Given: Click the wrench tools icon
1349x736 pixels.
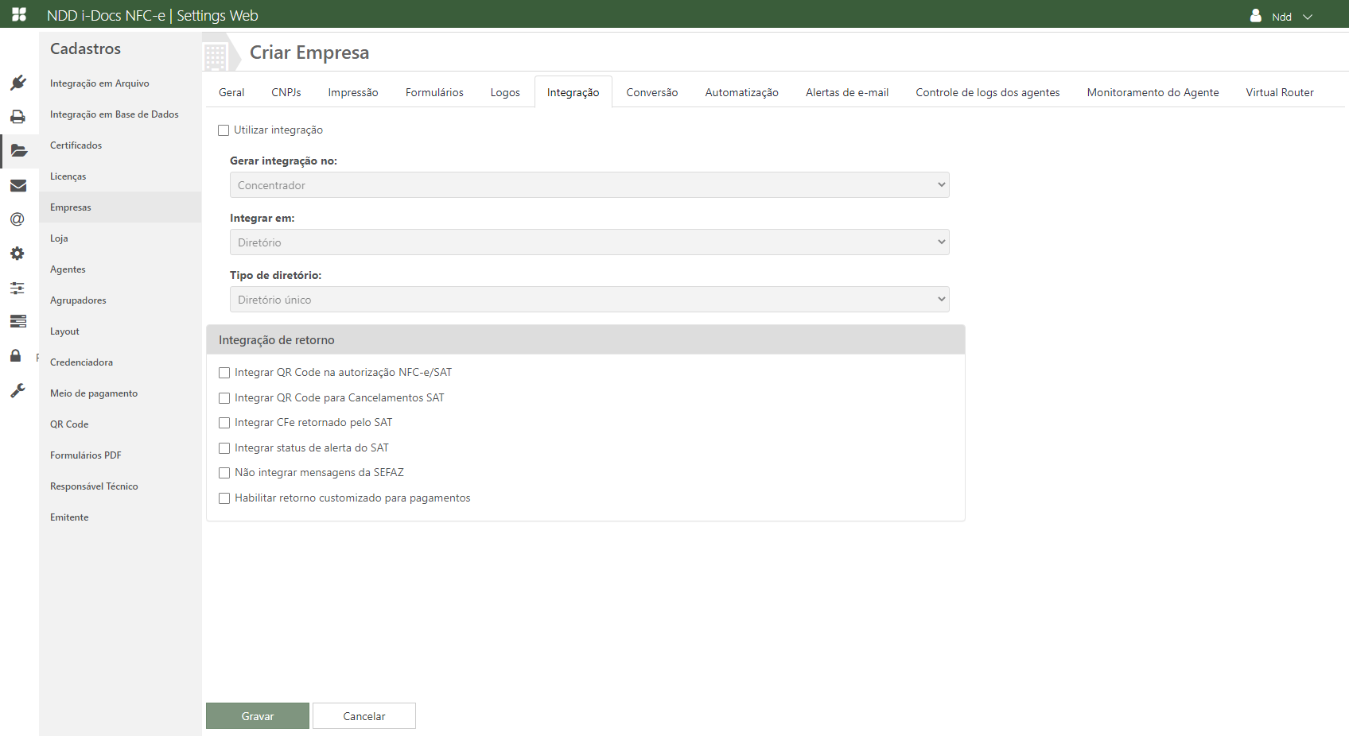Looking at the screenshot, I should [x=17, y=390].
